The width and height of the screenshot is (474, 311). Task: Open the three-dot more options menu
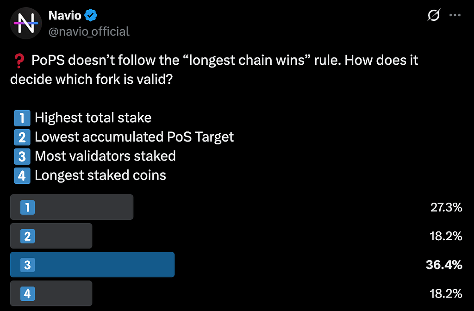coord(455,15)
